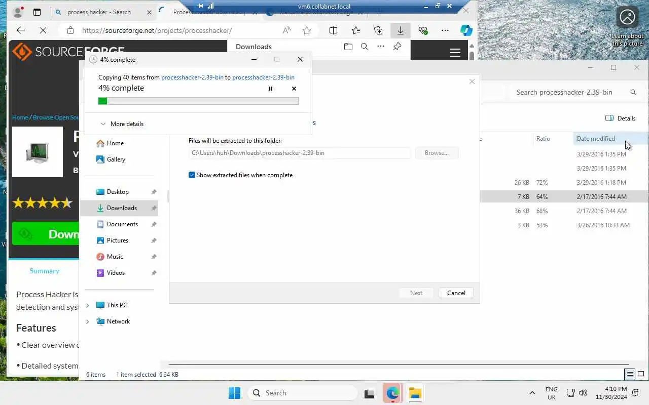Viewport: 649px width, 405px height.
Task: Click destination processhacker-2.39-bin link
Action: (x=263, y=77)
